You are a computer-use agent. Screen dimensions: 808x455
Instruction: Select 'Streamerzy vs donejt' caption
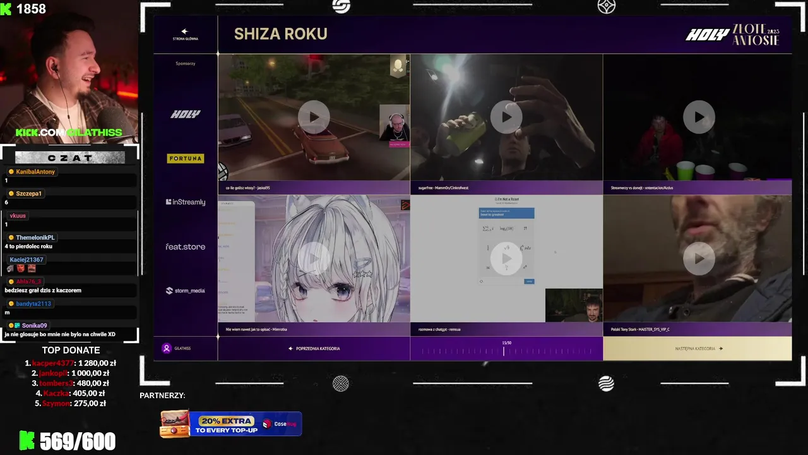[641, 188]
